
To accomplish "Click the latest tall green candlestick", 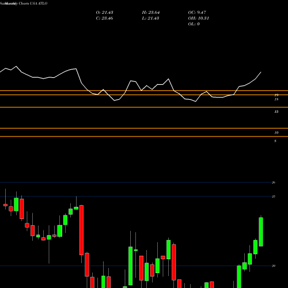I will pyautogui.click(x=261, y=232).
